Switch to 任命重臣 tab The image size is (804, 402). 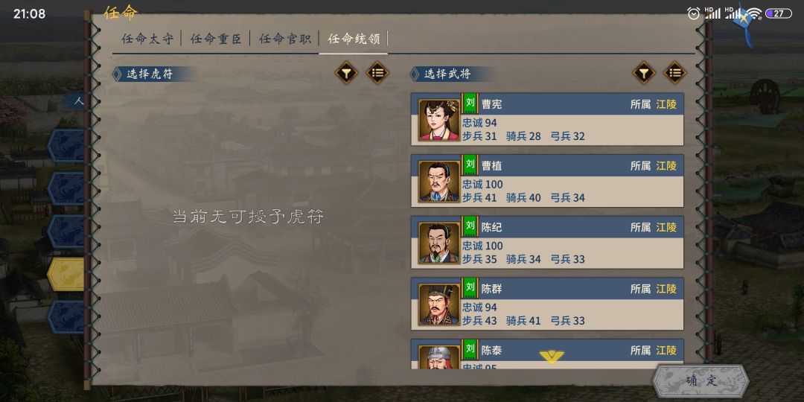pyautogui.click(x=216, y=39)
